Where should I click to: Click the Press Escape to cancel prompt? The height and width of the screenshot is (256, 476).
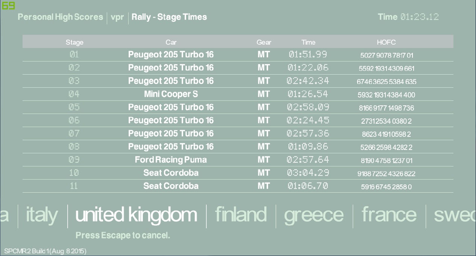123,235
